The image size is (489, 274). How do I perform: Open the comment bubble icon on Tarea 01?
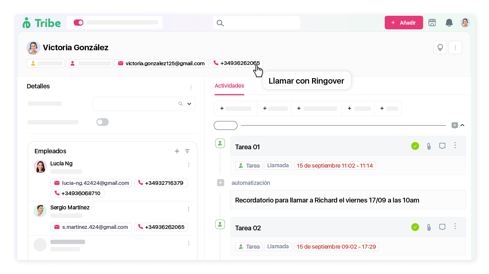click(442, 146)
